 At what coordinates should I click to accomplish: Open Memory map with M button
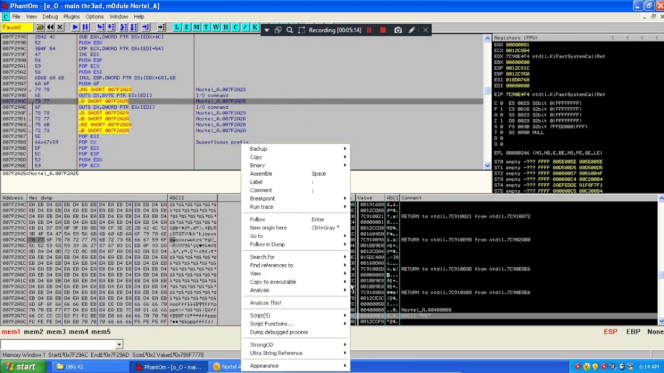[x=197, y=27]
